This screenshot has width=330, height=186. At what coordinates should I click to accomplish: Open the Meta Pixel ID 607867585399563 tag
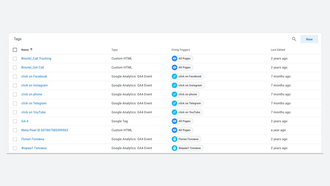pos(44,130)
